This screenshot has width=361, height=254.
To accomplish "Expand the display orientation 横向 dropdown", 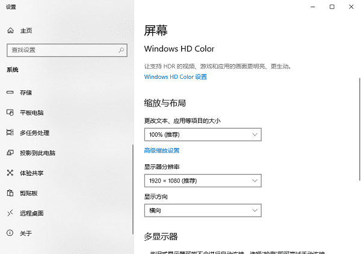I will click(x=203, y=211).
